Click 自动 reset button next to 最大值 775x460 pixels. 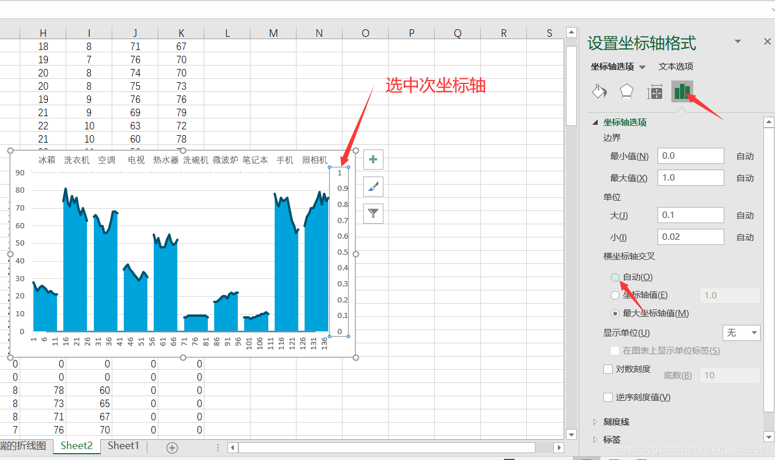(745, 178)
